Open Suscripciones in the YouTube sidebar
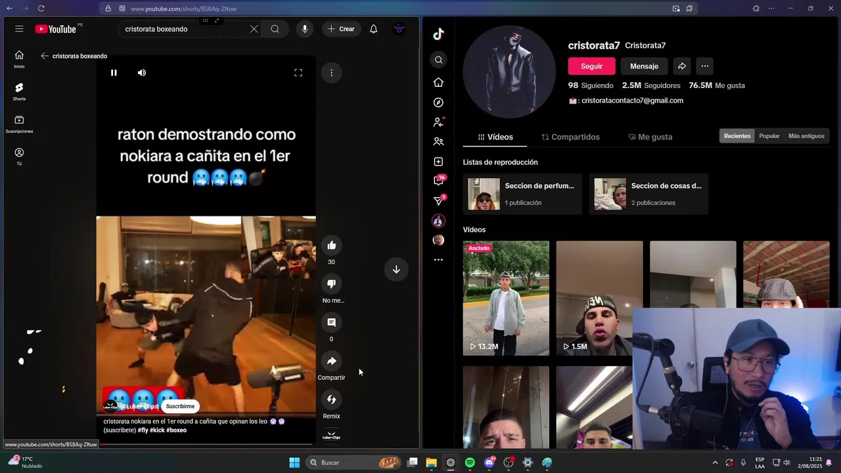Screen dimensions: 841x473 tap(19, 124)
